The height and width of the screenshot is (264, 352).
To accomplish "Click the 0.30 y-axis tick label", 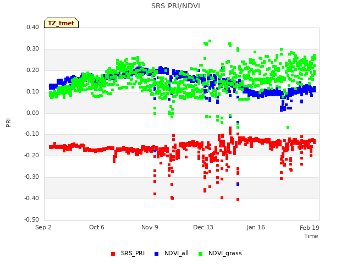I will pos(33,49).
